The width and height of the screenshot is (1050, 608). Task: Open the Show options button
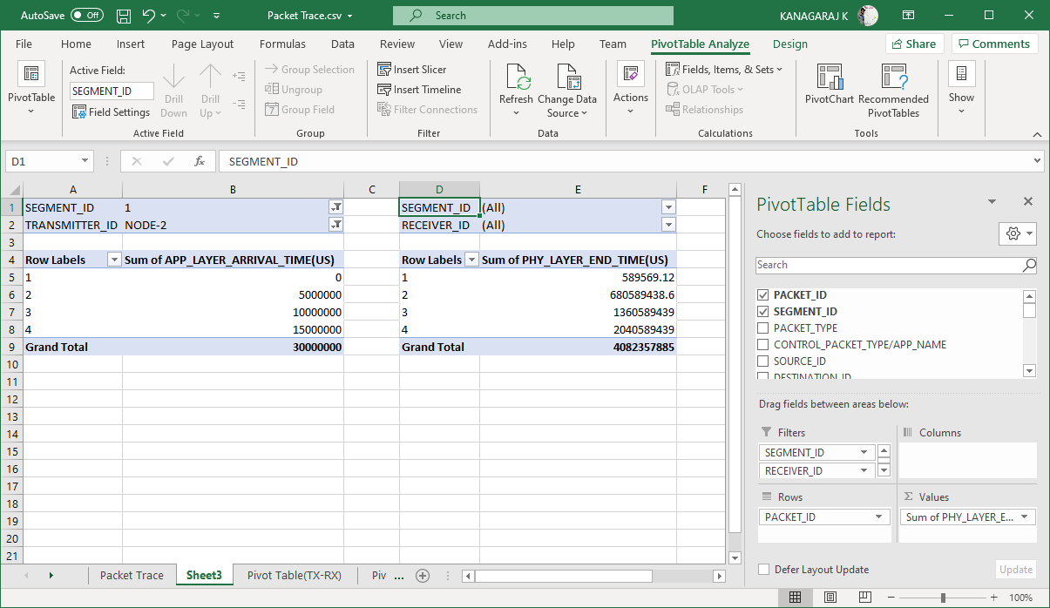961,89
